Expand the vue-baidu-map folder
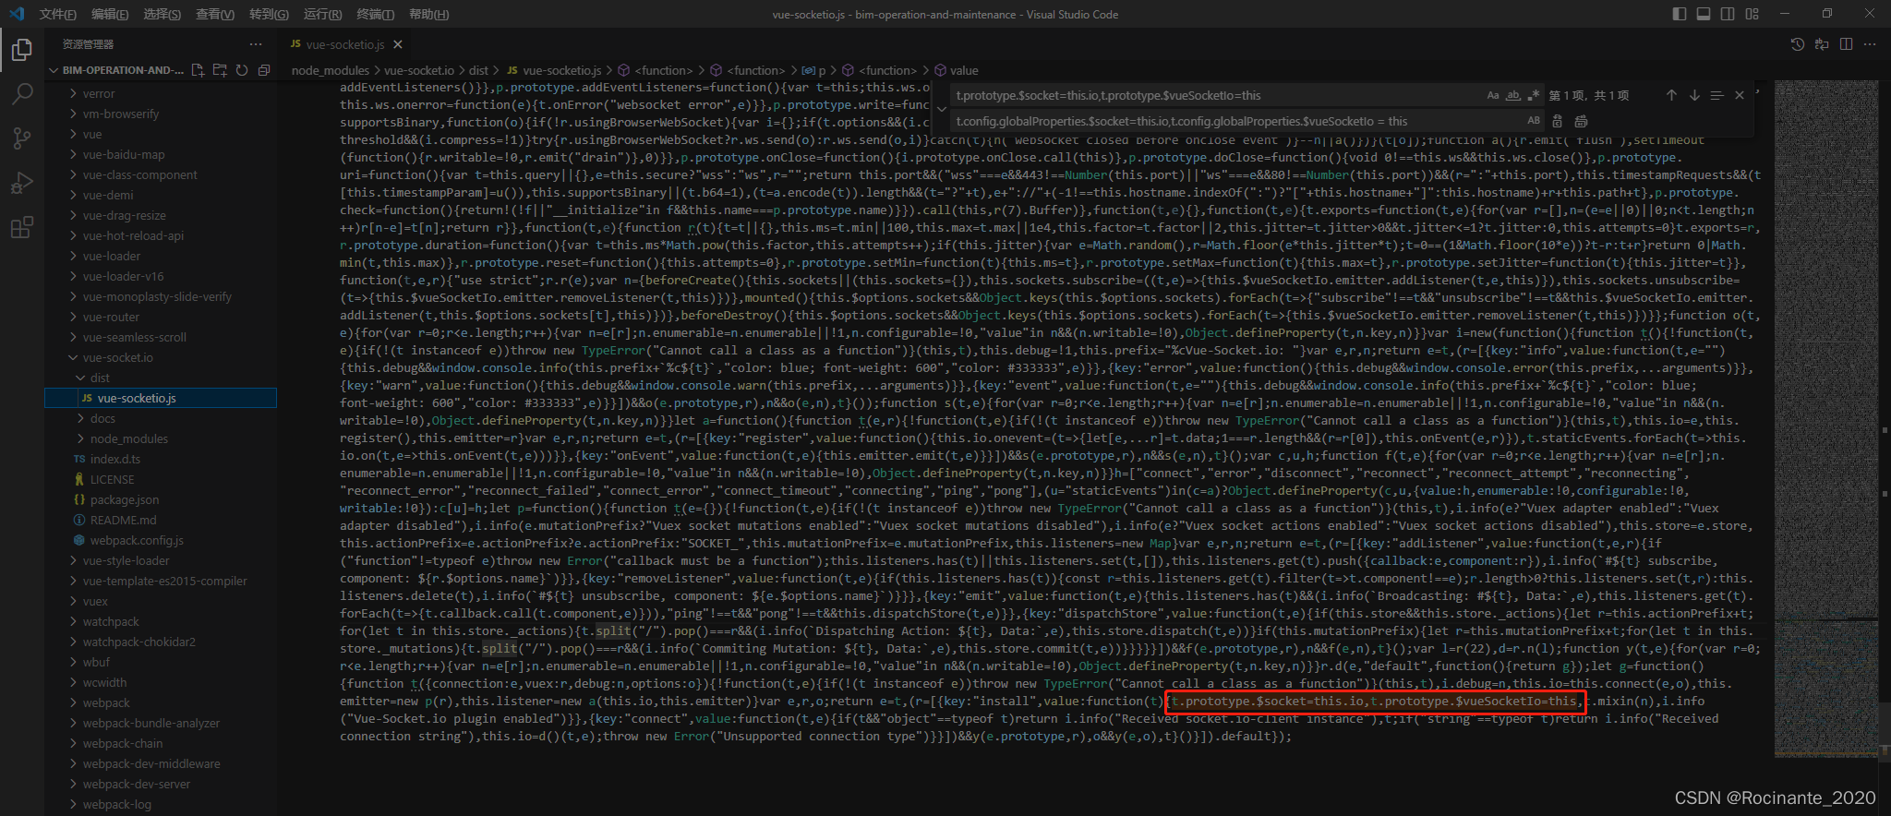 161,154
